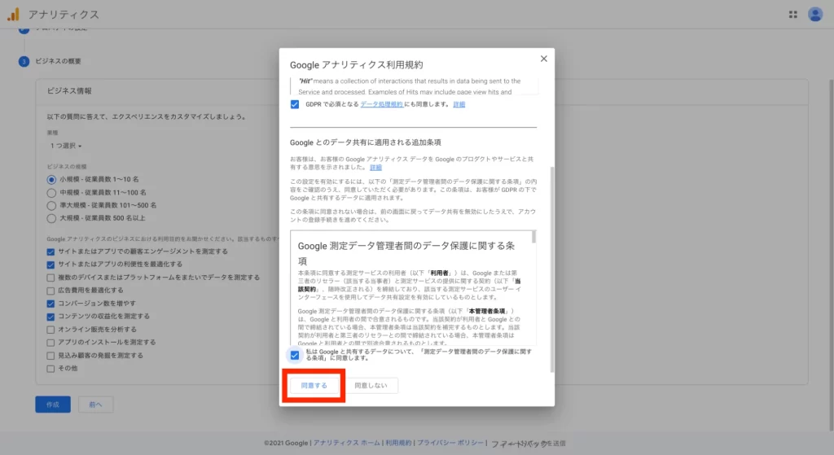Image resolution: width=834 pixels, height=455 pixels.
Task: Click the 前へ button
Action: click(95, 405)
